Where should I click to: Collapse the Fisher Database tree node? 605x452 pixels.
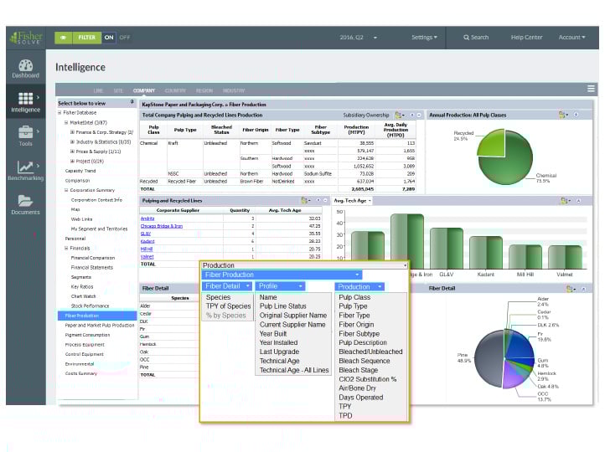pyautogui.click(x=59, y=113)
